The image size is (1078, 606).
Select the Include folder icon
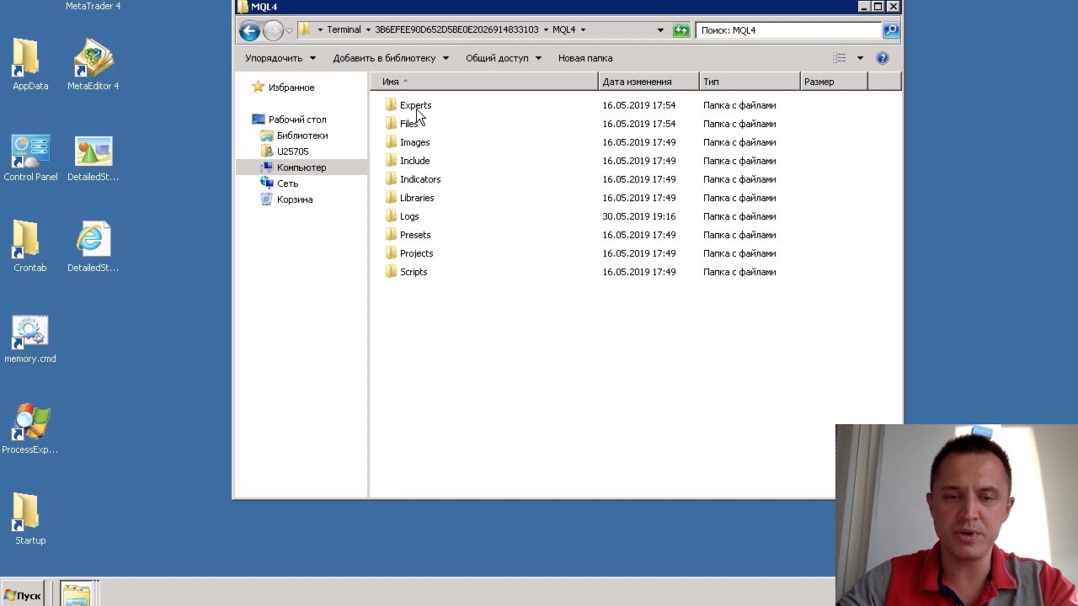391,161
